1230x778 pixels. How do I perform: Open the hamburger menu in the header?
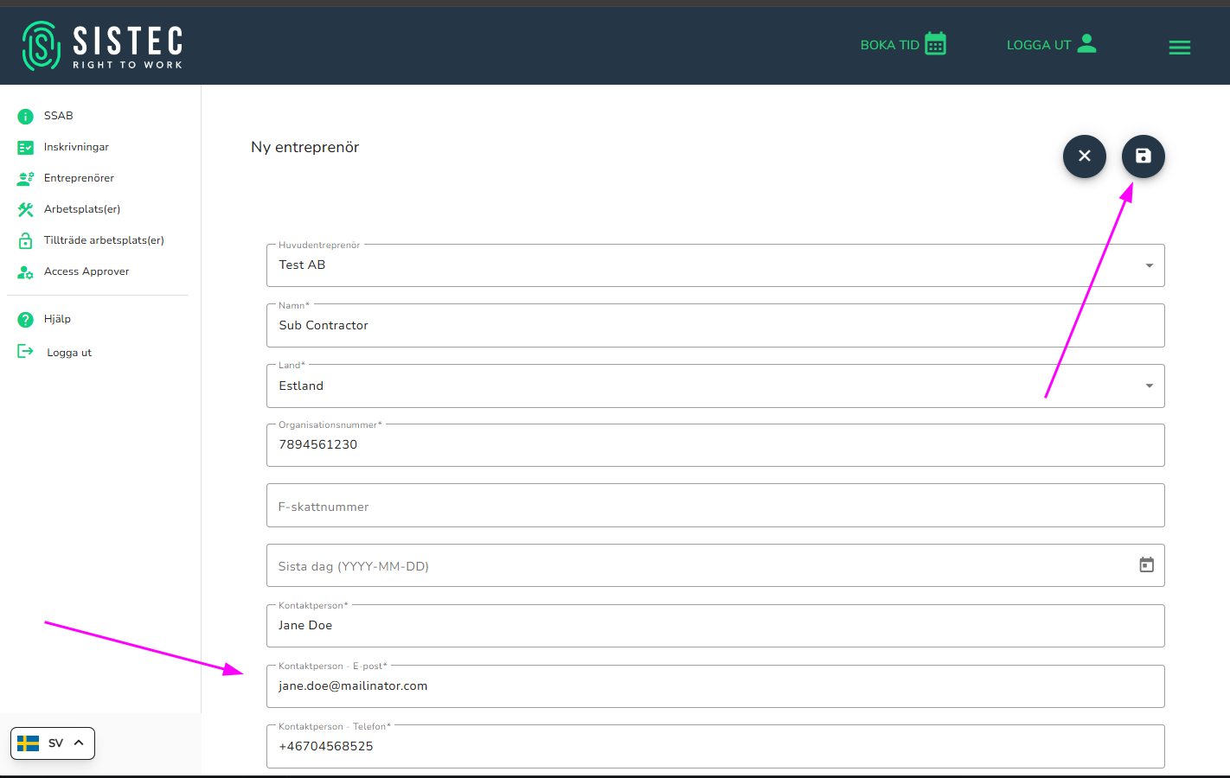[x=1180, y=48]
